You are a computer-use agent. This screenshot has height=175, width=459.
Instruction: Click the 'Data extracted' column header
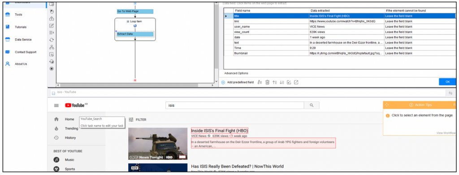click(x=346, y=11)
